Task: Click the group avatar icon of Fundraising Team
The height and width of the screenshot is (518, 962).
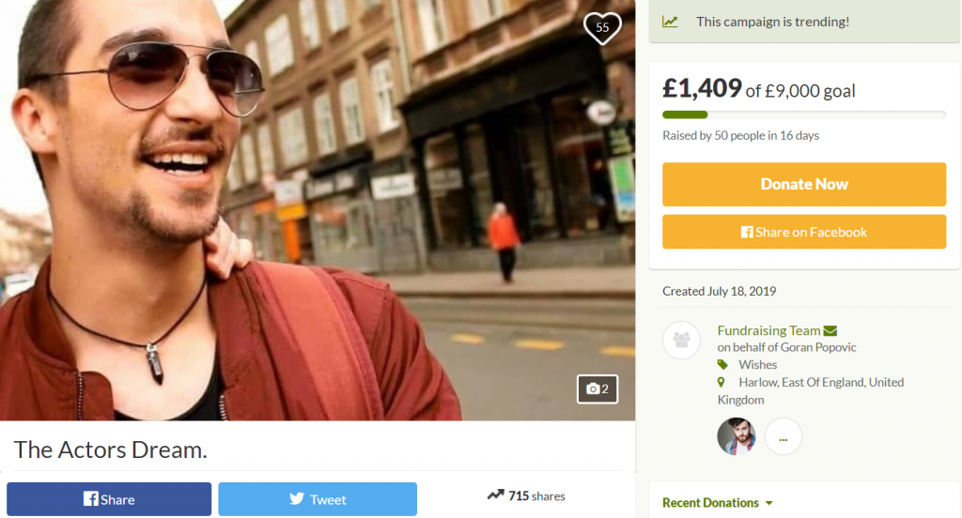Action: click(x=681, y=340)
